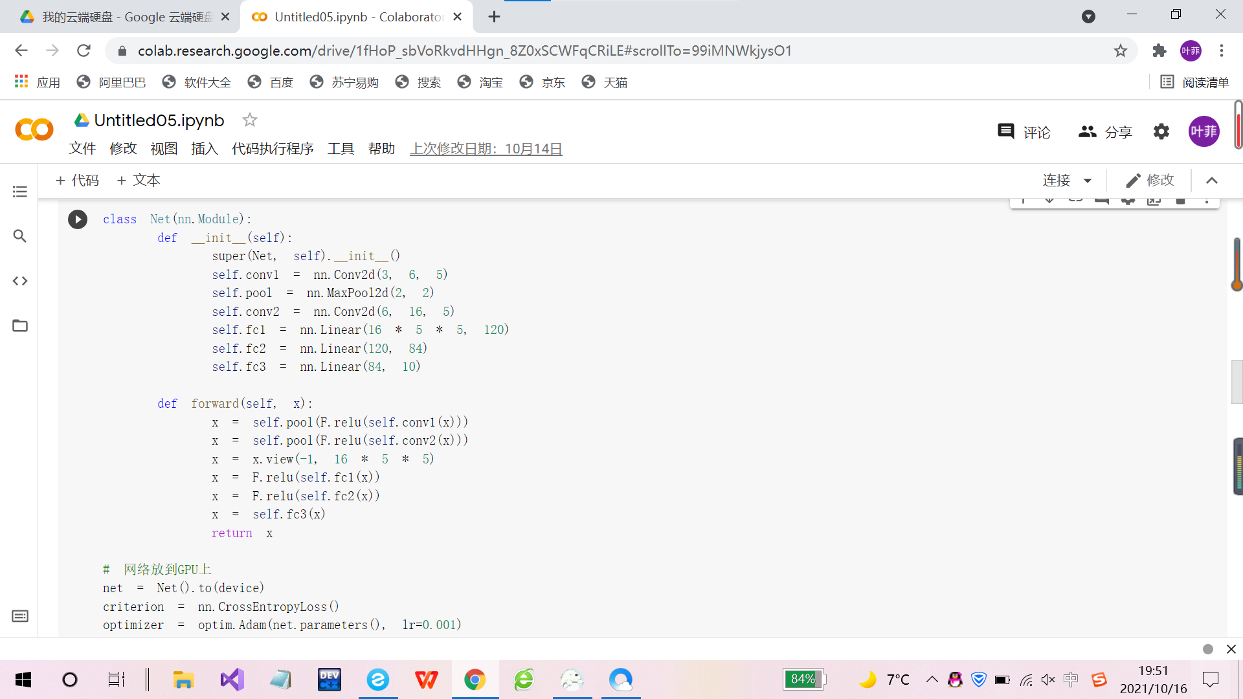Open the code snippets panel
Viewport: 1243px width, 699px height.
pos(20,281)
